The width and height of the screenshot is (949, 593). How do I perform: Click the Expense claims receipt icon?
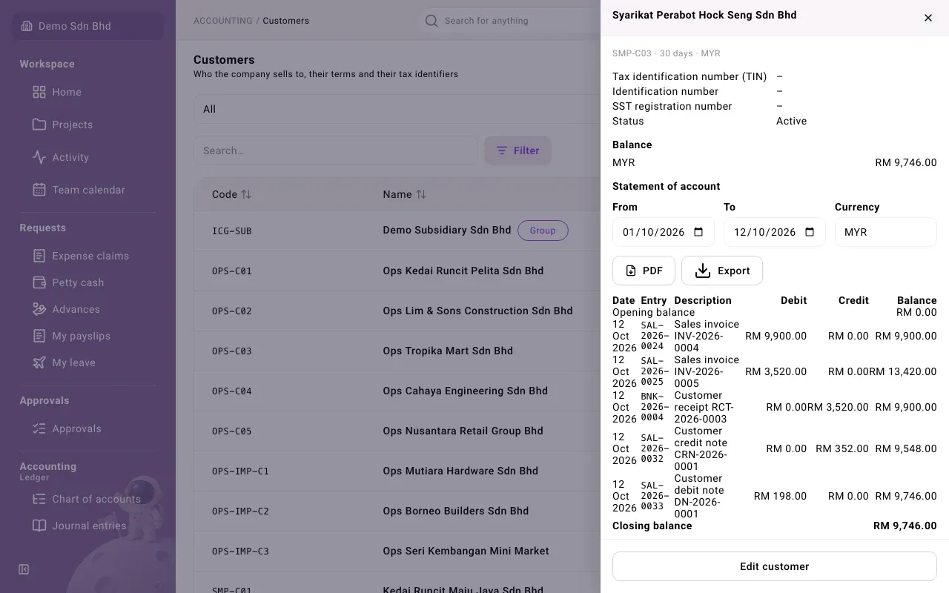39,256
